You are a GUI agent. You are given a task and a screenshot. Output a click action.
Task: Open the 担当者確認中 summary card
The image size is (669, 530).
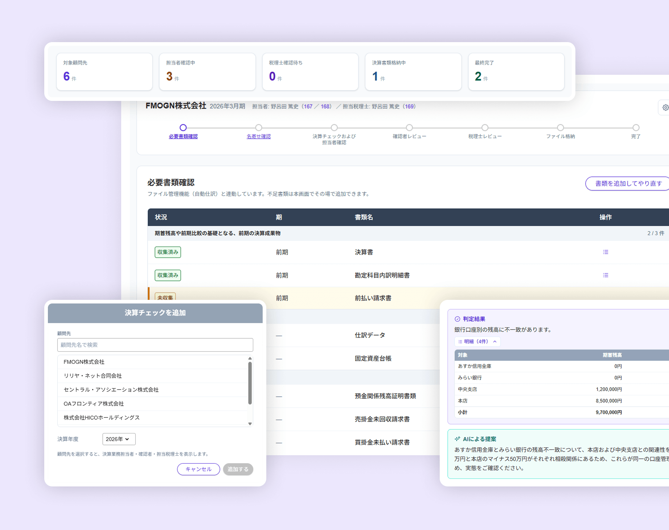pos(208,72)
